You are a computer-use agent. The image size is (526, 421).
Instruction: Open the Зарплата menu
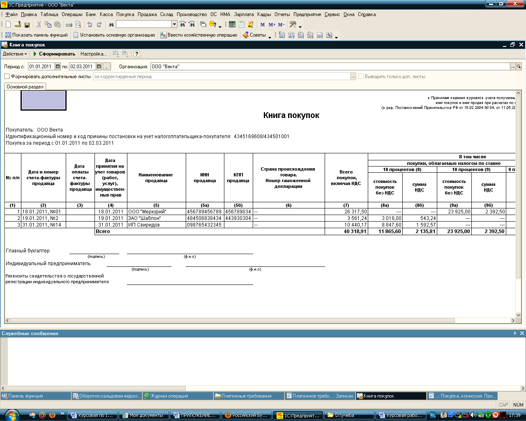click(x=244, y=14)
